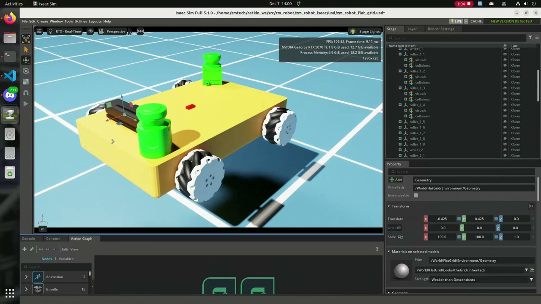Open the Window menu
This screenshot has width=541, height=304.
point(56,21)
